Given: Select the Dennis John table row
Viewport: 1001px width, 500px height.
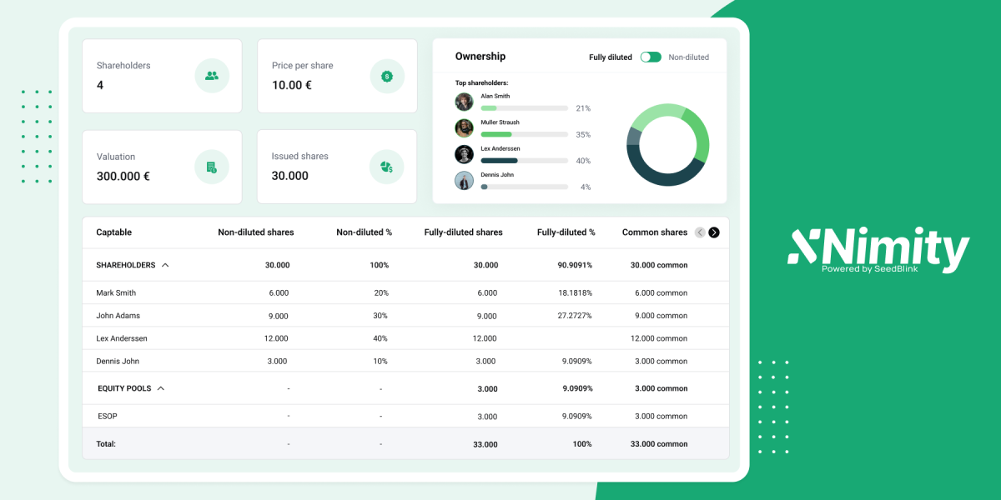Looking at the screenshot, I should coord(405,361).
